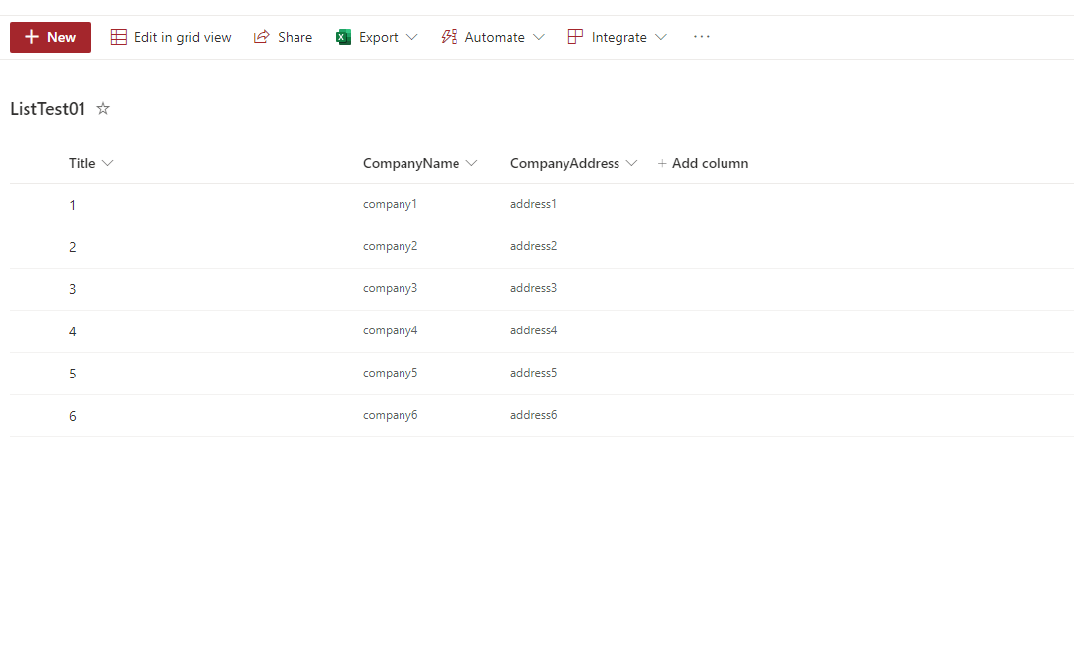The image size is (1074, 654).
Task: Click CompanyAddress column header
Action: pyautogui.click(x=564, y=163)
